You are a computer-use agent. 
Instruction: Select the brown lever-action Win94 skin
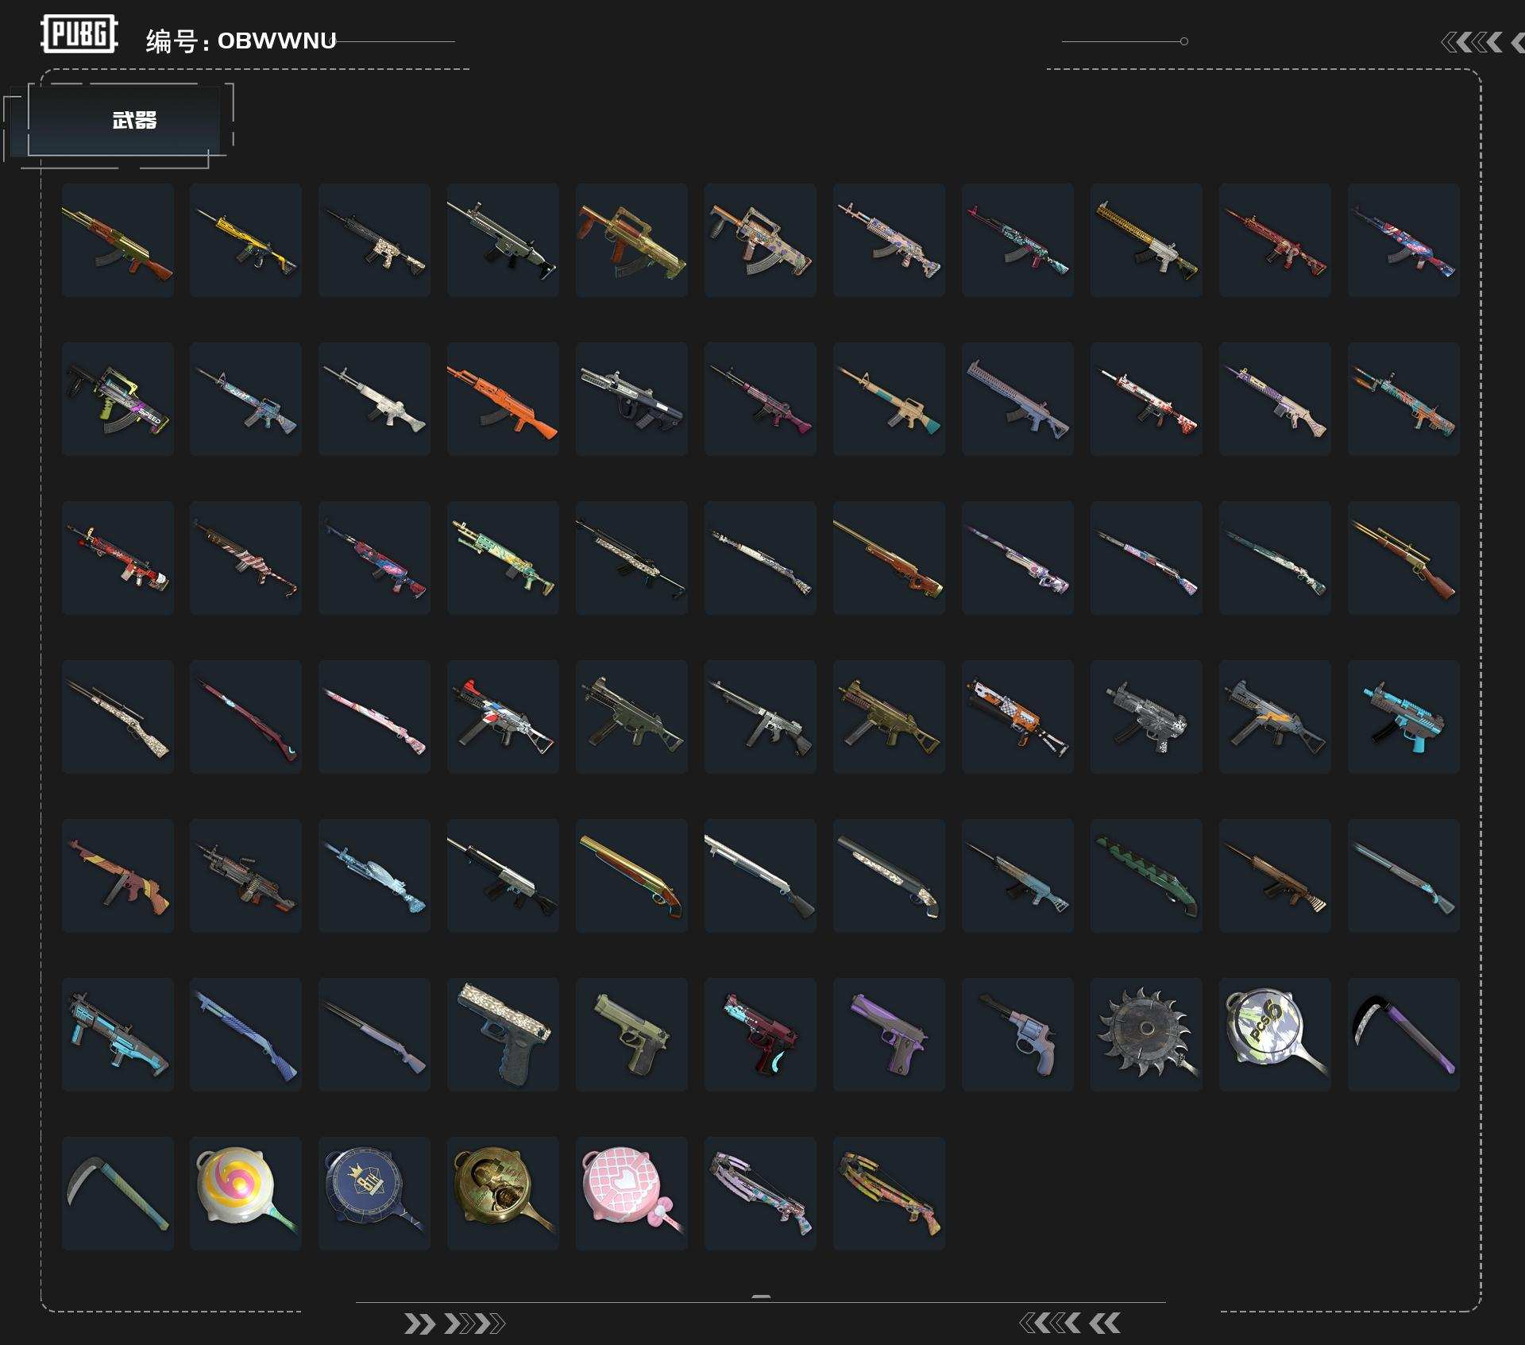[1403, 558]
